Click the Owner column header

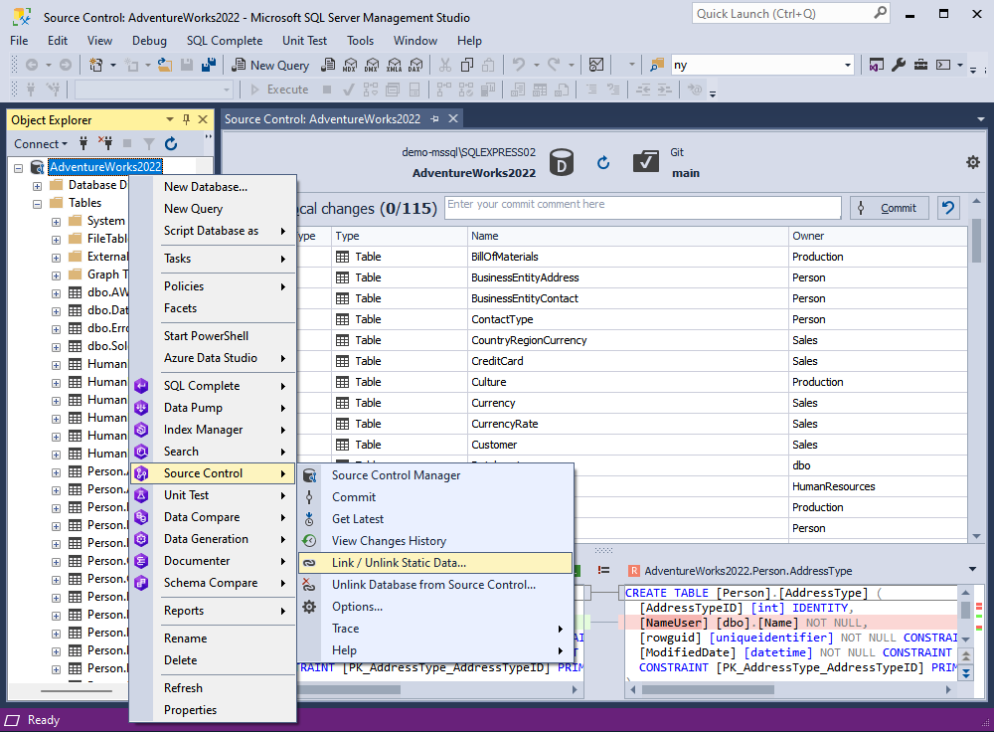pyautogui.click(x=878, y=236)
